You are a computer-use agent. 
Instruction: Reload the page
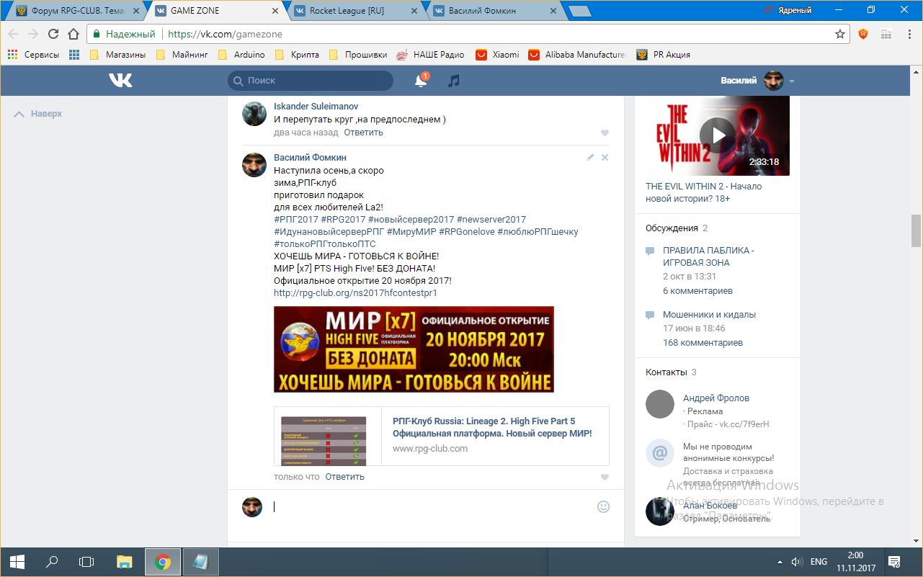[x=53, y=34]
